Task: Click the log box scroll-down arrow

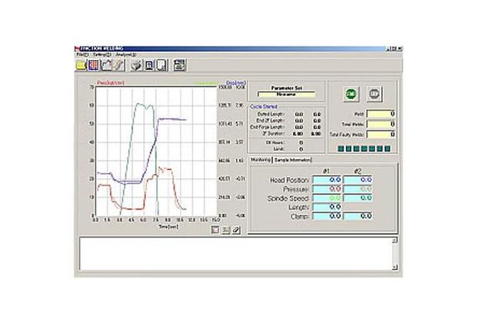Action: (395, 267)
